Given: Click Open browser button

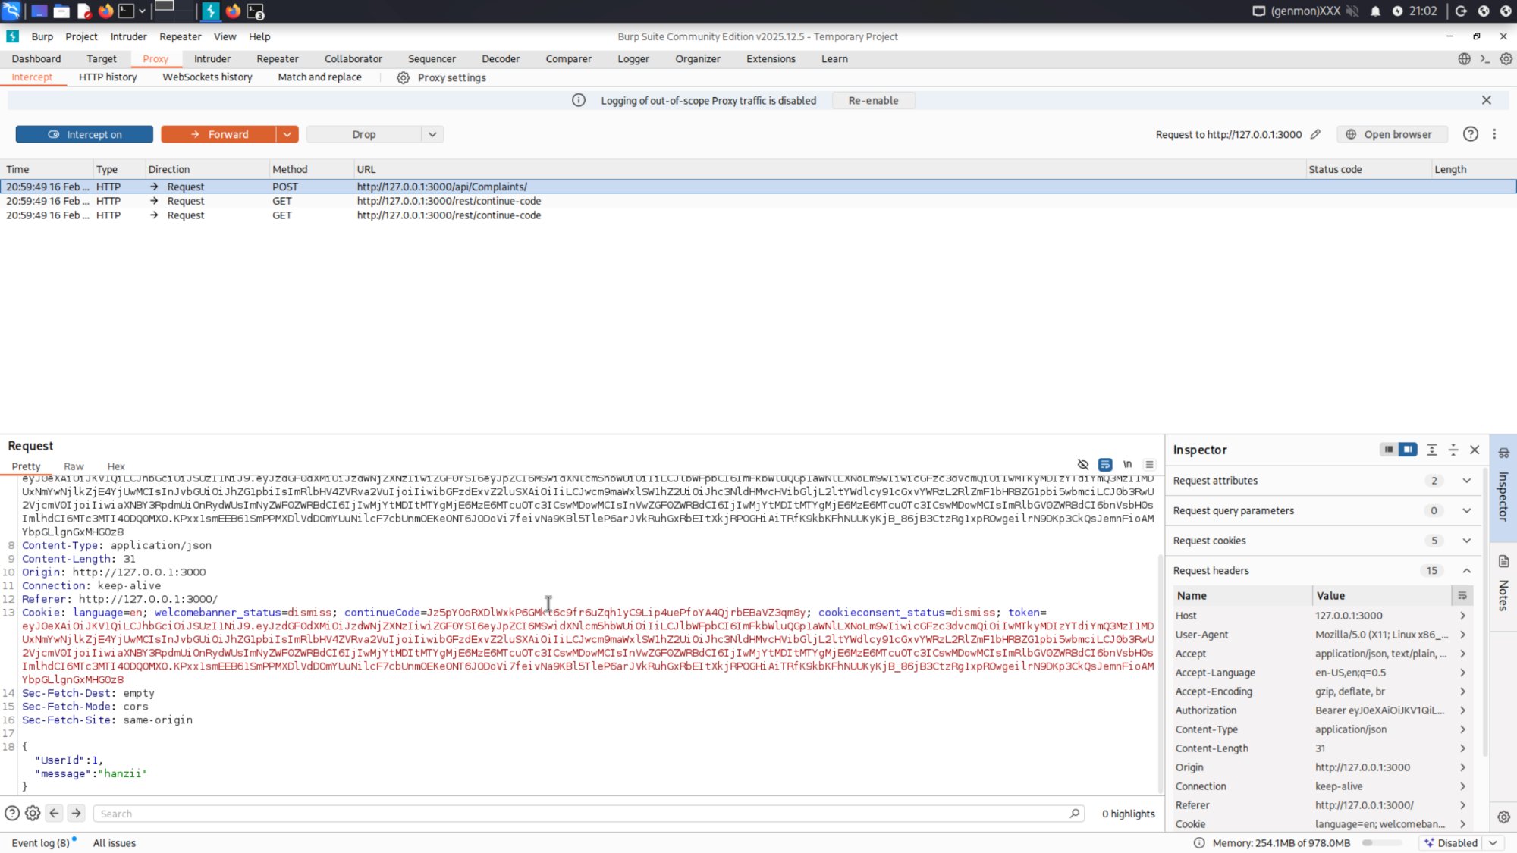Looking at the screenshot, I should 1391,134.
